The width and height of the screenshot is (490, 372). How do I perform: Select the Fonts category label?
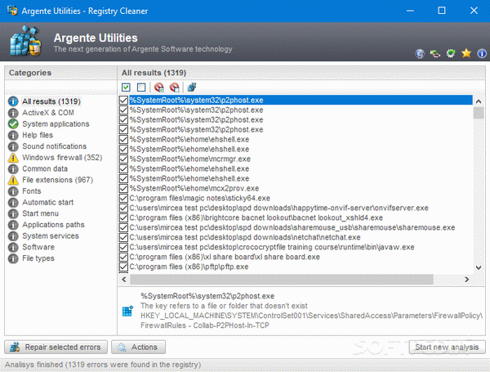click(32, 191)
